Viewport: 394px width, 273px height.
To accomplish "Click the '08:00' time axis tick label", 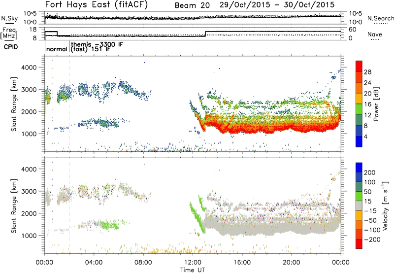I will pyautogui.click(x=143, y=263).
